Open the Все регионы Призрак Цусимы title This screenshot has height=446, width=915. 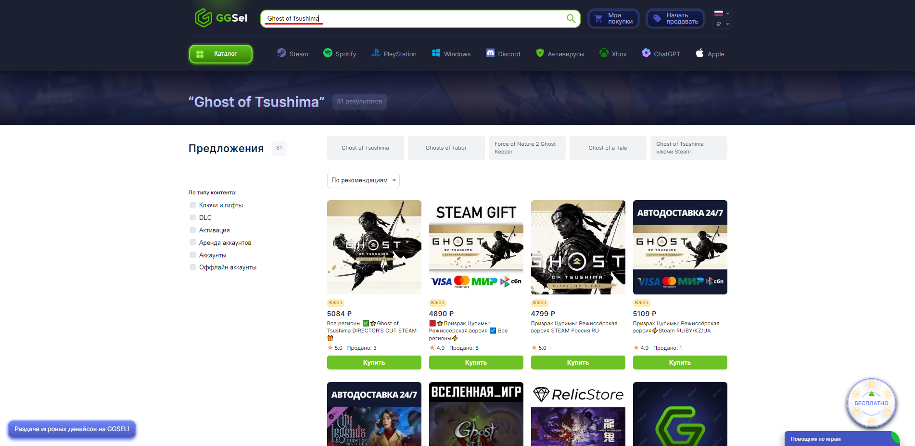[469, 331]
